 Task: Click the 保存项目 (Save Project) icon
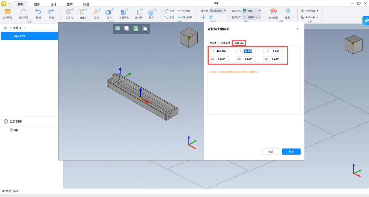pos(24,12)
